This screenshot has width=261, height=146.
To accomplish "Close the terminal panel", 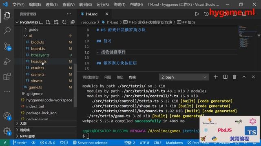I will [253, 77].
